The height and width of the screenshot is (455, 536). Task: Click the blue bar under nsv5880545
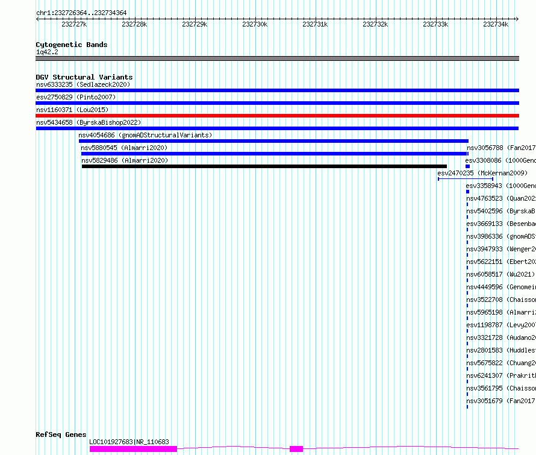(274, 154)
